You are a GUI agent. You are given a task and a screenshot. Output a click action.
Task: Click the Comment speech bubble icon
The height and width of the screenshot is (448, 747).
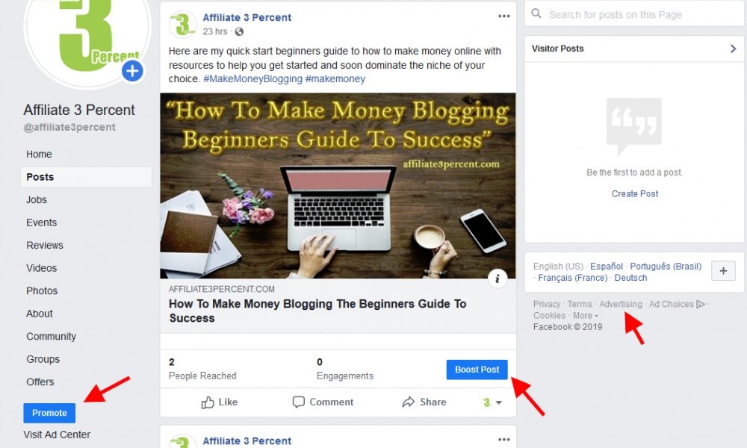point(298,402)
